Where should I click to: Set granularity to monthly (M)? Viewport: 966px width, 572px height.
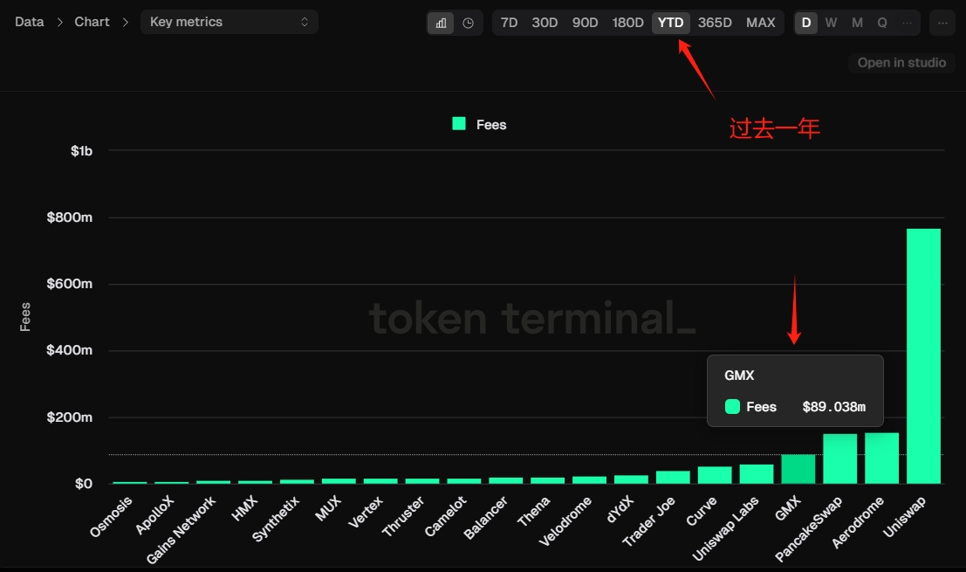[x=857, y=23]
